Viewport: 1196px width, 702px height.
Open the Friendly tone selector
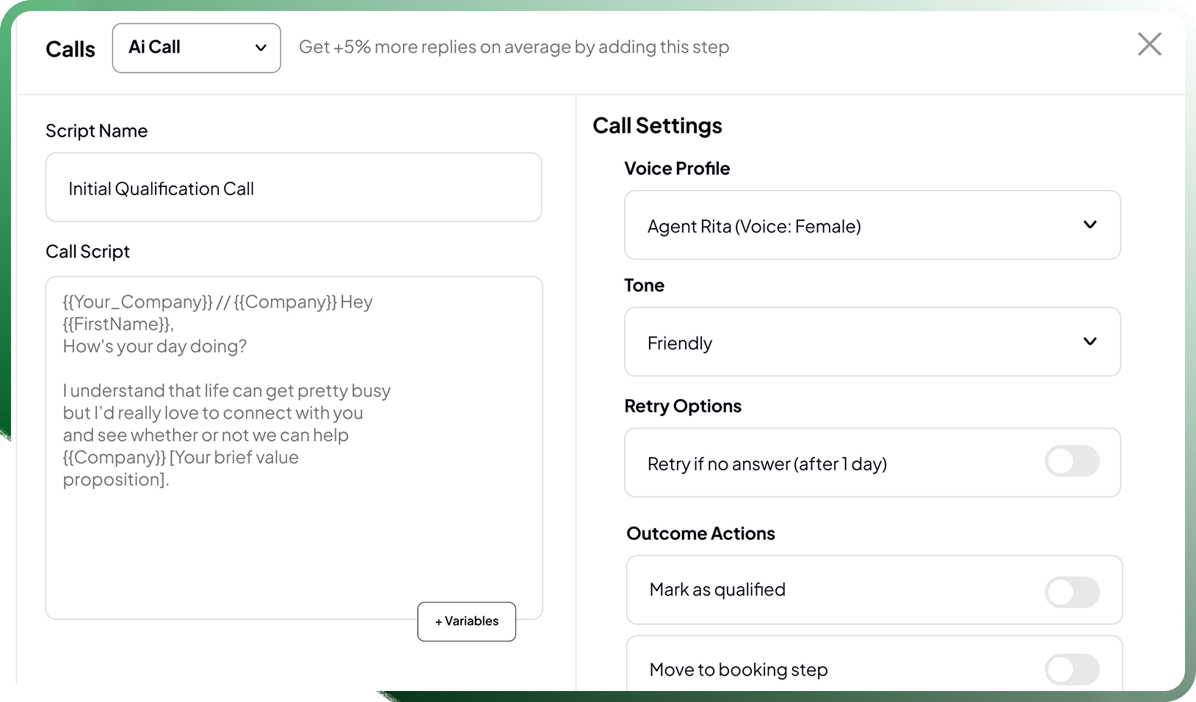[871, 342]
